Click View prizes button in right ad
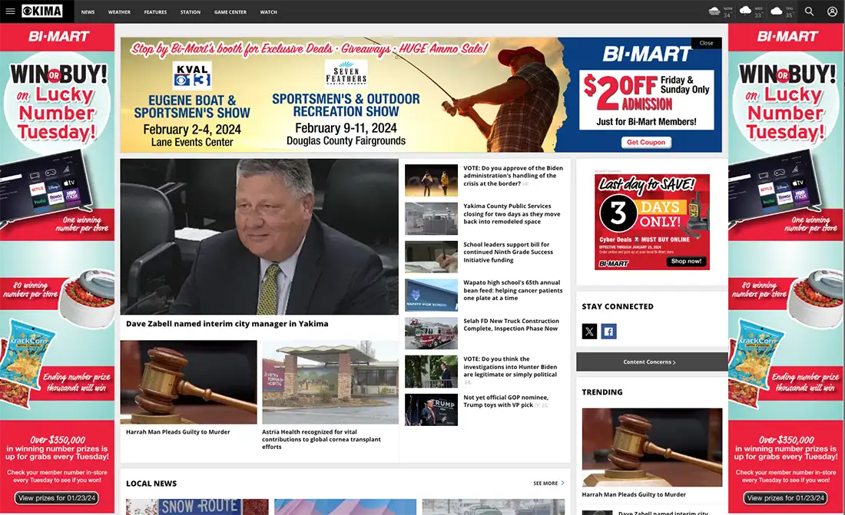This screenshot has height=515, width=845. point(786,498)
